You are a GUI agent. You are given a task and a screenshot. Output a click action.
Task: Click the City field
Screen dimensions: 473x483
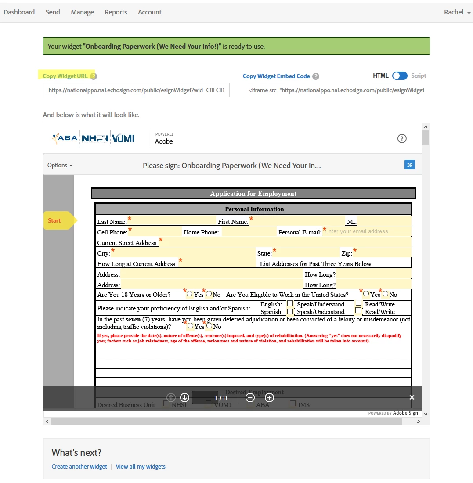click(182, 252)
